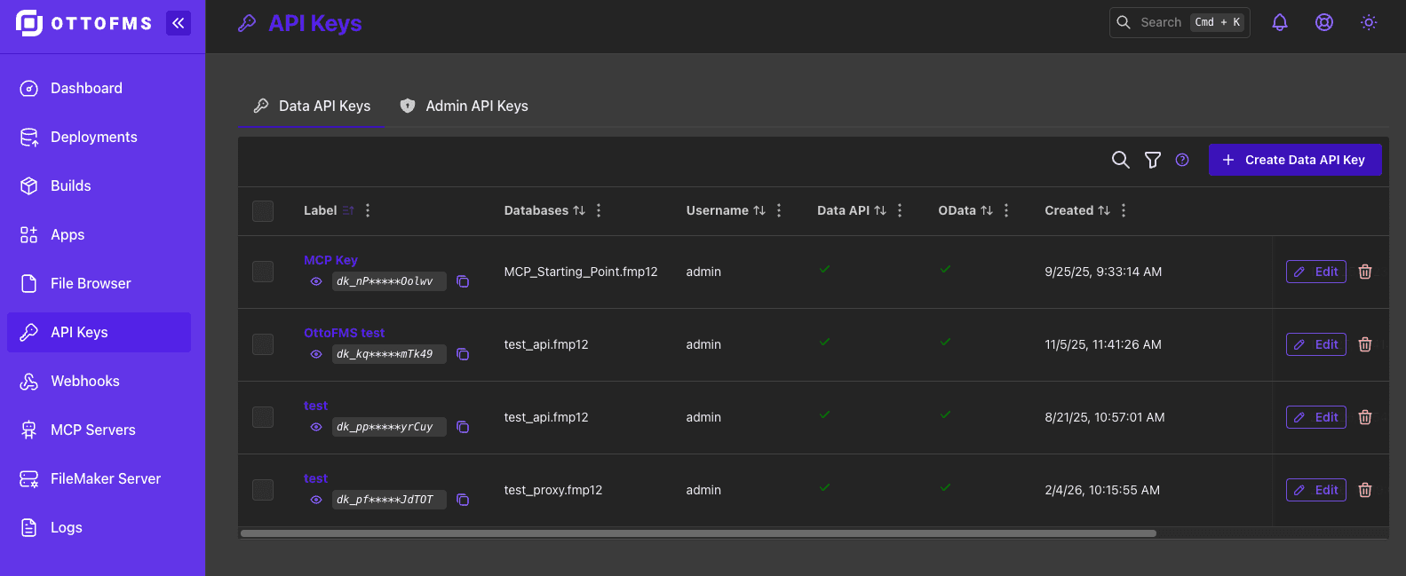Open the OttoFMS test label link
The height and width of the screenshot is (576, 1406).
344,333
